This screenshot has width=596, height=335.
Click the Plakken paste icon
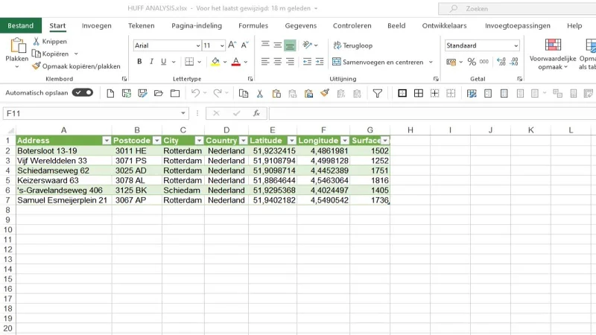pos(17,45)
